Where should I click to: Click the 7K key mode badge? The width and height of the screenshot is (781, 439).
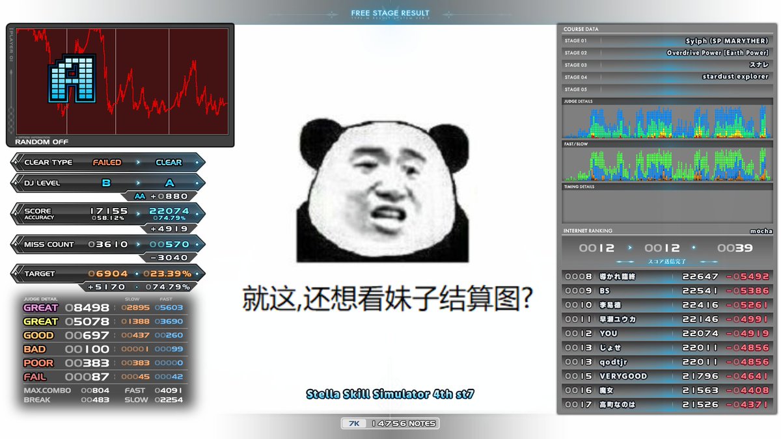click(x=355, y=423)
